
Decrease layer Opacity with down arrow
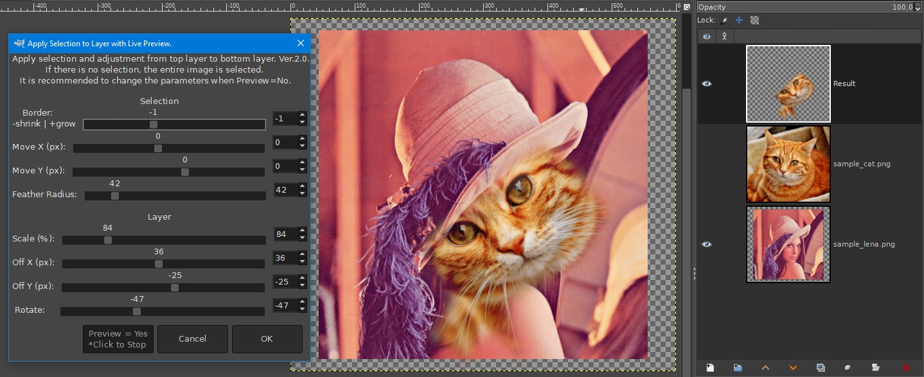coord(918,10)
